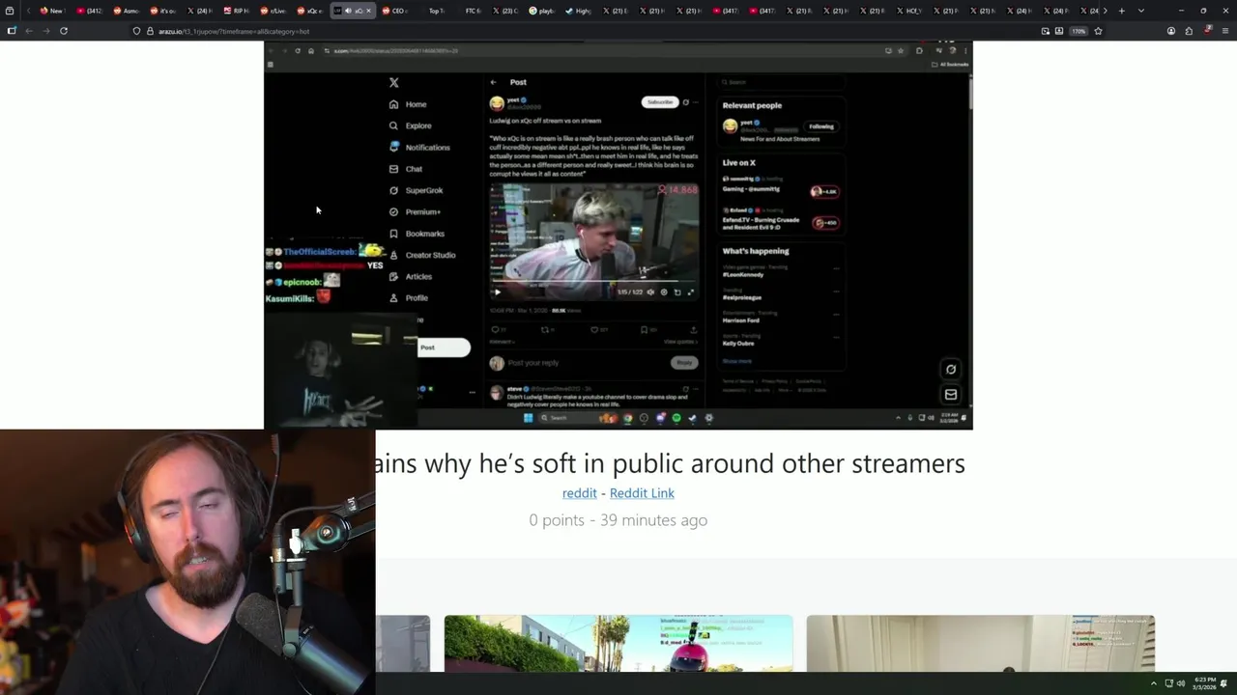The image size is (1237, 695).
Task: Switch to the 'RIP H' tab
Action: point(235,11)
